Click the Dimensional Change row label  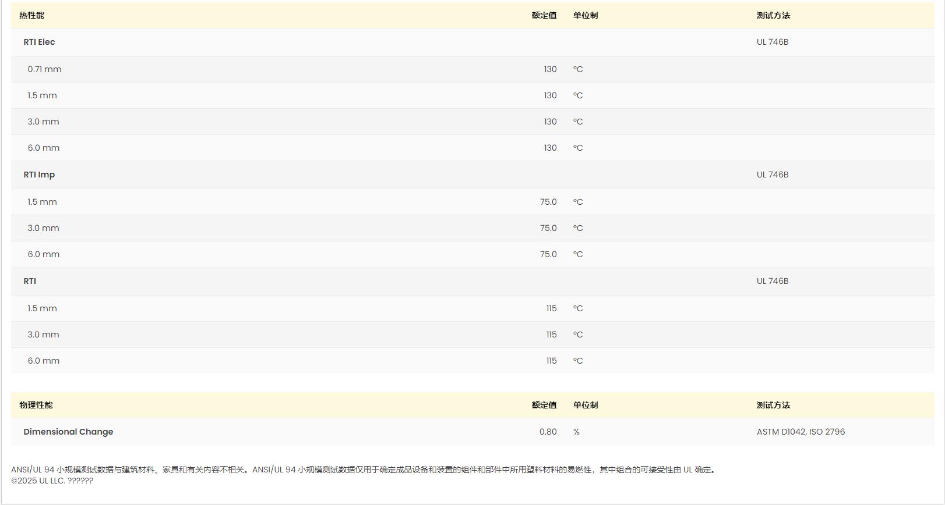[x=68, y=432]
